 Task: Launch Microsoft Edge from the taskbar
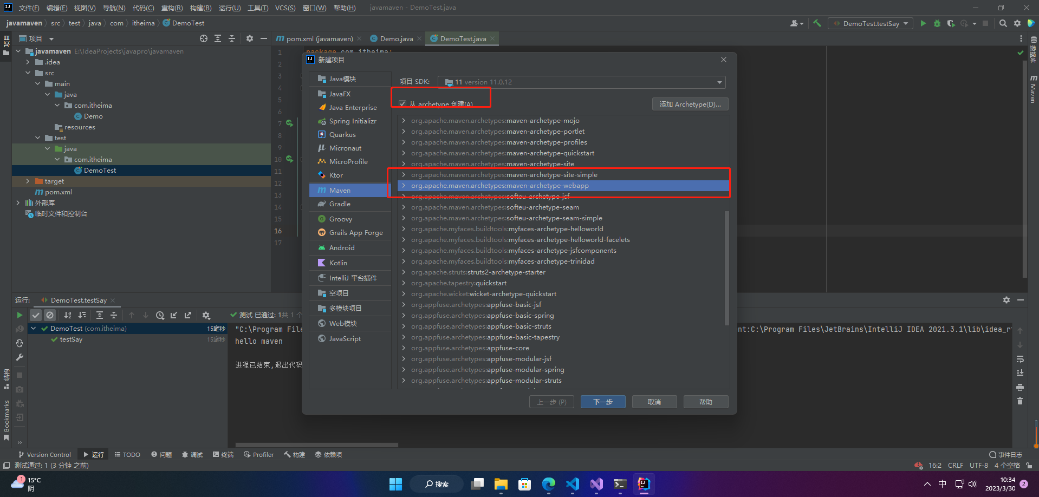(x=549, y=484)
